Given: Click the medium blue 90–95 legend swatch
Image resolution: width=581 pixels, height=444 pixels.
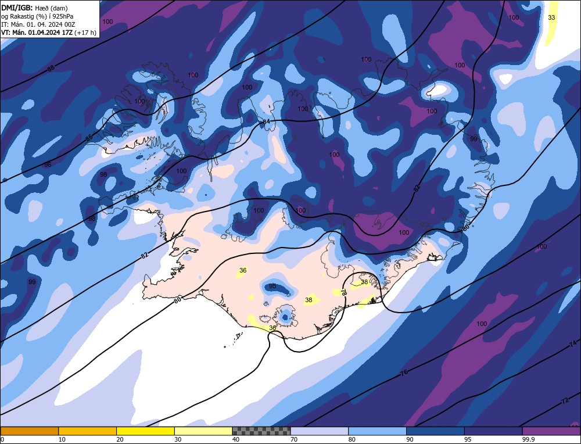Looking at the screenshot, I should (435, 431).
